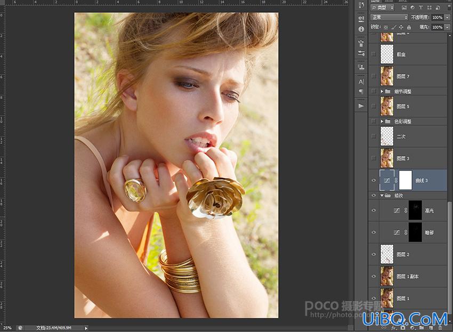Click the 文档:23.4M/409.9M status text
Viewport: 453px width, 332px height.
(54, 328)
